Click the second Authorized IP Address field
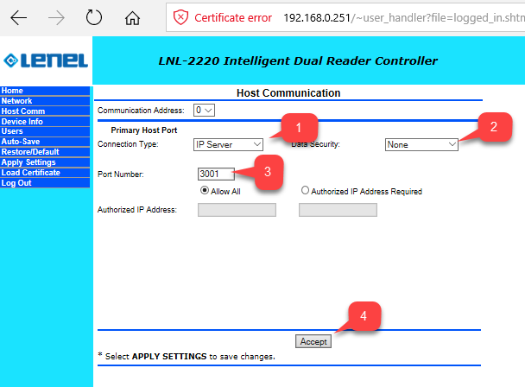 pyautogui.click(x=338, y=210)
